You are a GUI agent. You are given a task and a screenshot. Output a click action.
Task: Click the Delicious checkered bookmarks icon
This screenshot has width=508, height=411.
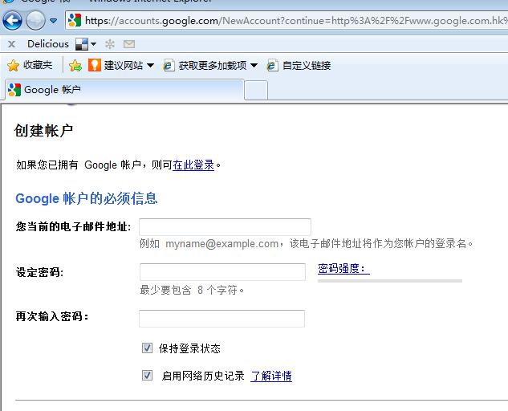click(x=82, y=44)
